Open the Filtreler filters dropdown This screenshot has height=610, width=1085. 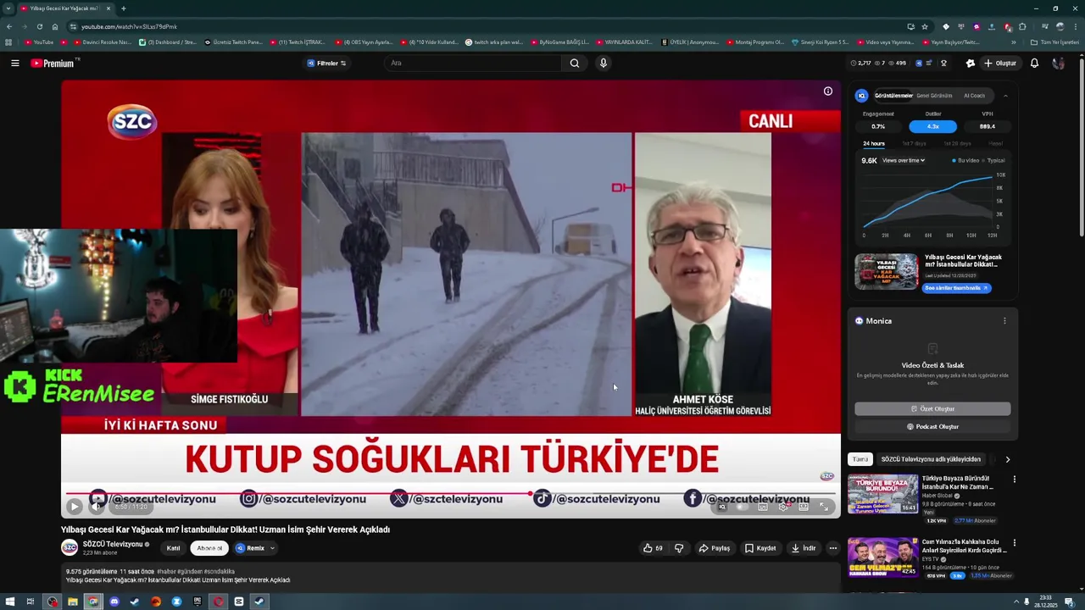point(326,63)
